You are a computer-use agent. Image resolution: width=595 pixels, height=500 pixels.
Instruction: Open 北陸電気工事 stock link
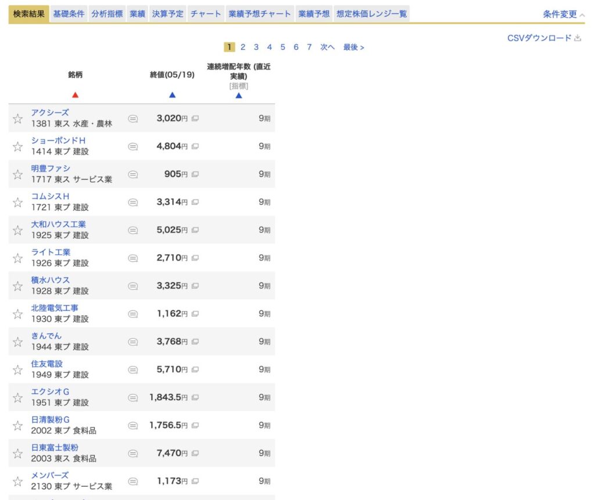click(55, 308)
